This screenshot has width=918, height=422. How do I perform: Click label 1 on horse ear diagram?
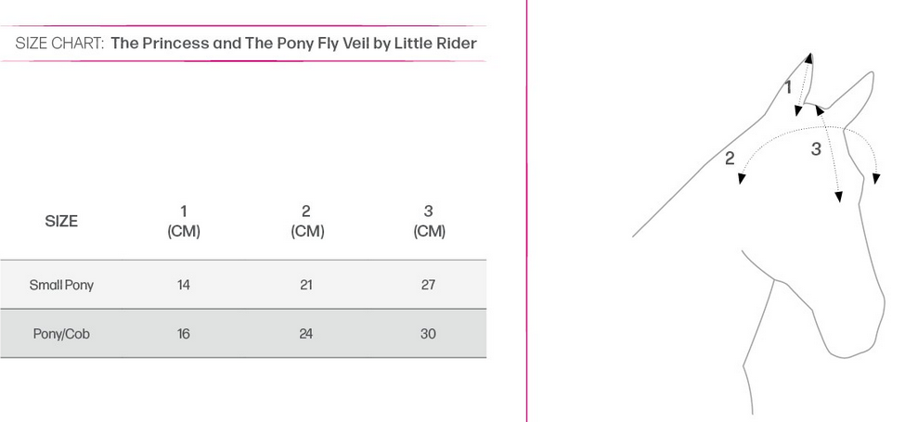[x=788, y=88]
